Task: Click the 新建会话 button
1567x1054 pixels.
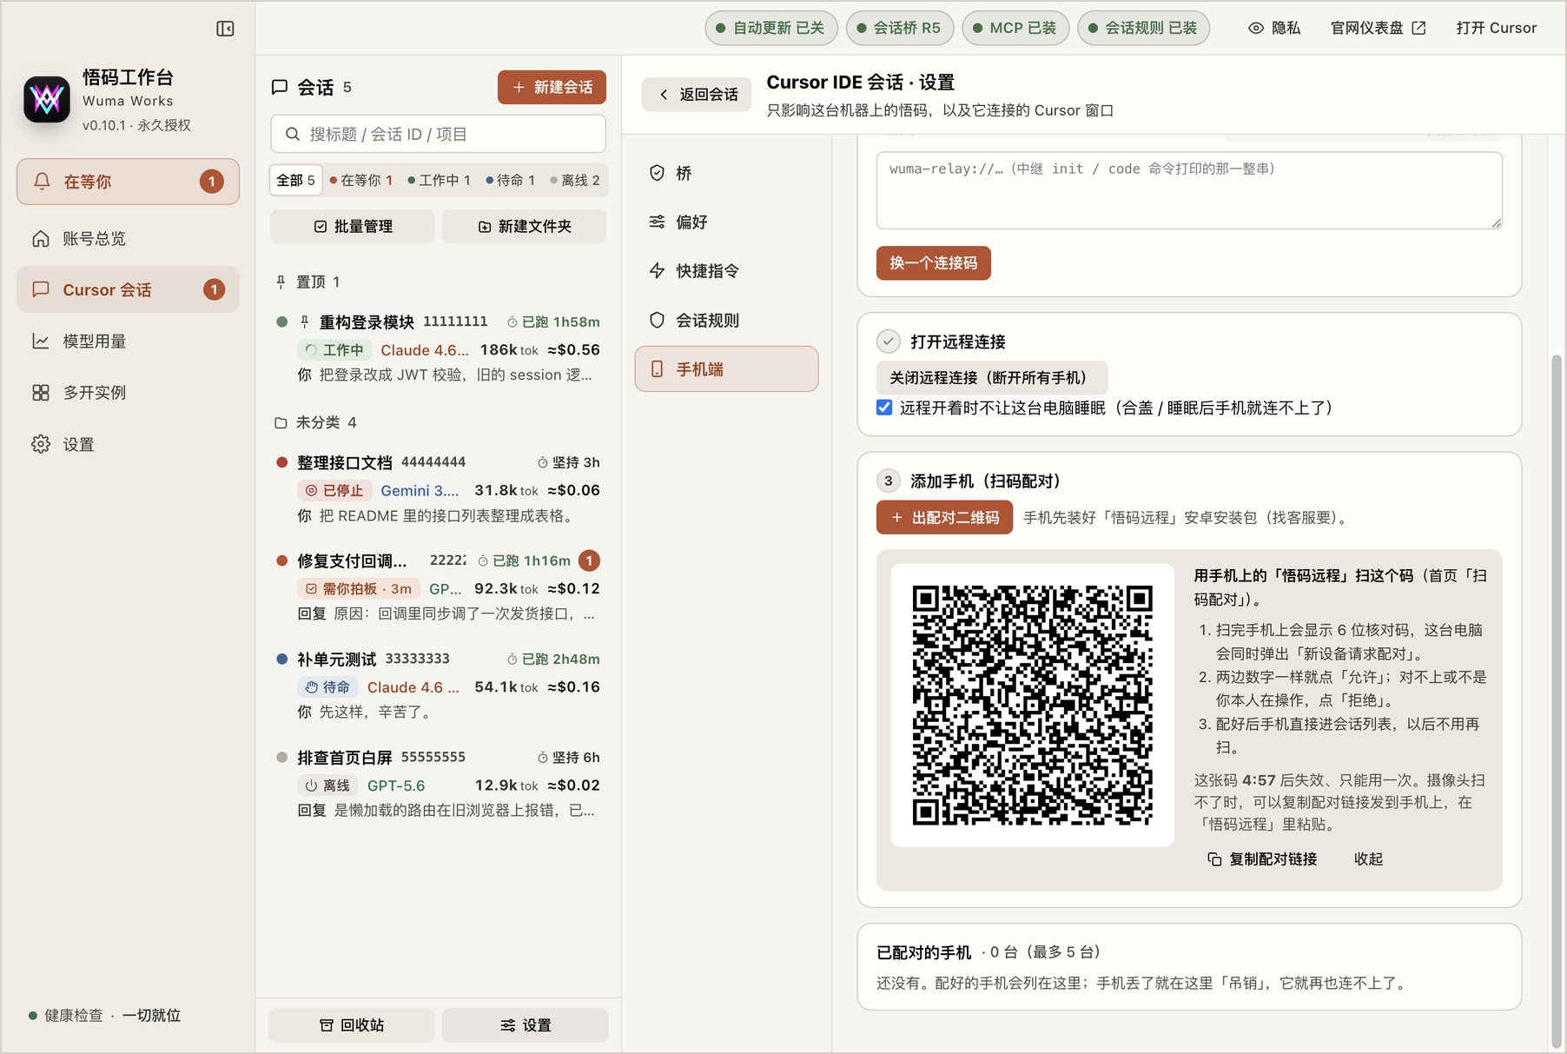Action: coord(552,87)
